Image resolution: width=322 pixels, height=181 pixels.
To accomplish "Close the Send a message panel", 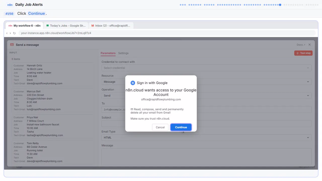I will tap(310, 45).
